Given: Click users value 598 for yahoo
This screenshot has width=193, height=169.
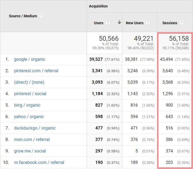Looking at the screenshot, I should coord(99,117).
